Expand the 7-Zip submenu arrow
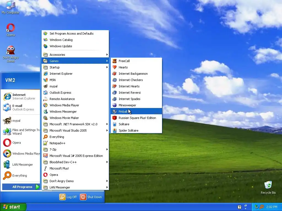The height and width of the screenshot is (211, 282). pyautogui.click(x=107, y=149)
